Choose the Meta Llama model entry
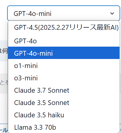Viewport: 121px width, 133px height. (64, 127)
